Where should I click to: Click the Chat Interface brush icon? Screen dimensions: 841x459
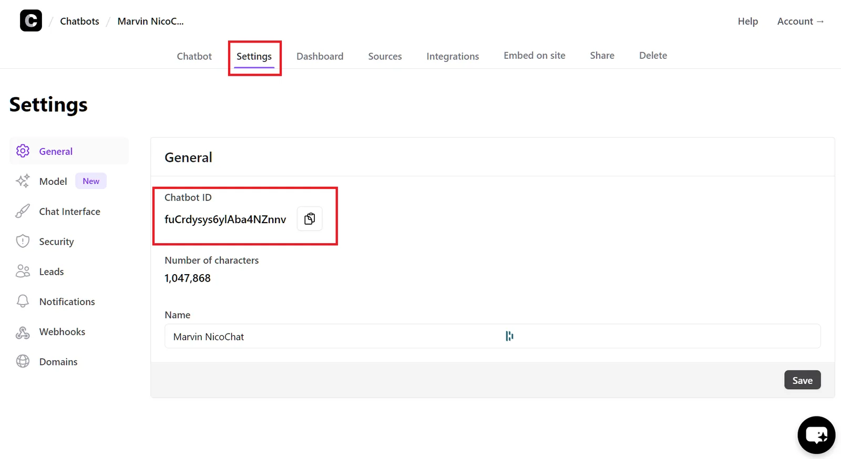[23, 211]
